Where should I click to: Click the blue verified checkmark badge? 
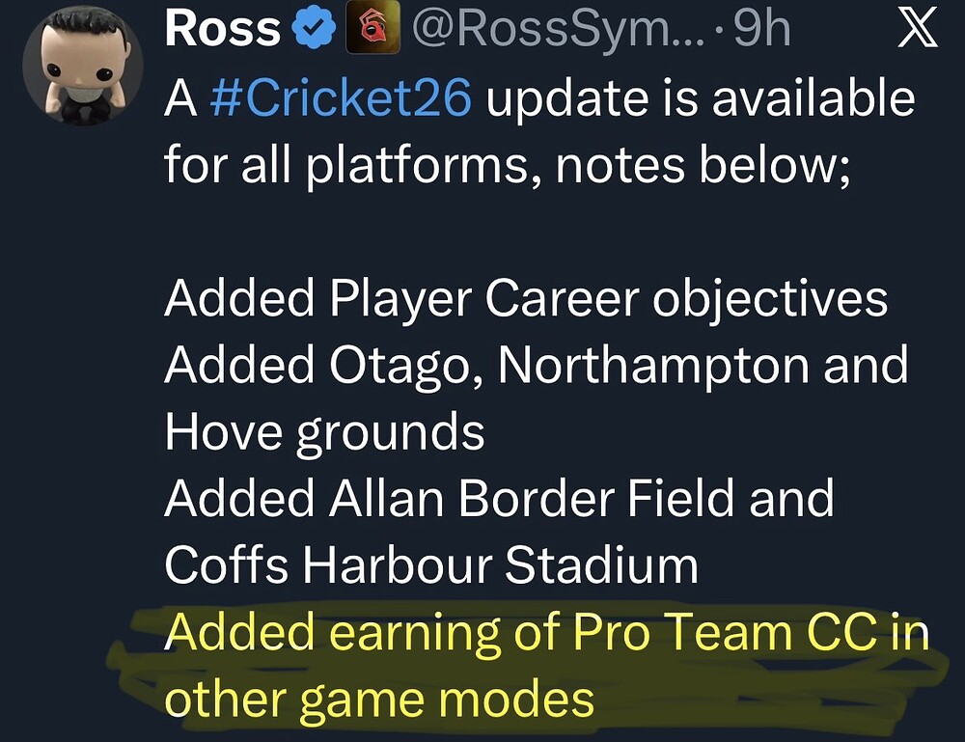tap(311, 31)
